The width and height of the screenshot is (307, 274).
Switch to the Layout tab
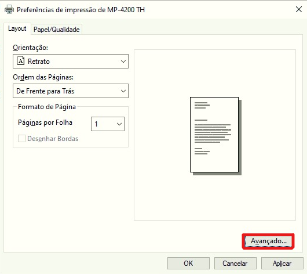click(x=17, y=28)
